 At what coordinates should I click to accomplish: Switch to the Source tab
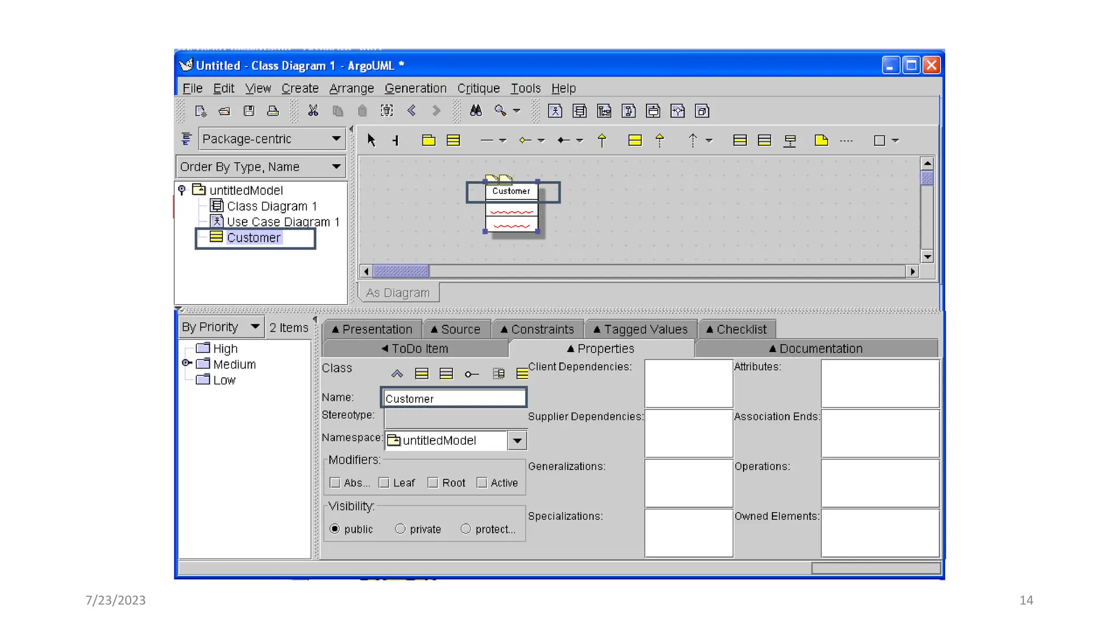[x=456, y=329]
